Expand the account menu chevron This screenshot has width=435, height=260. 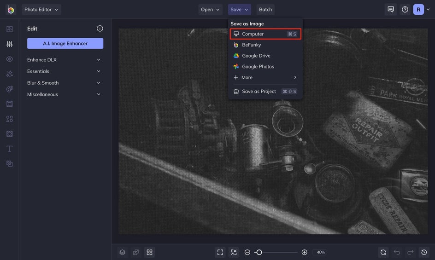(428, 9)
